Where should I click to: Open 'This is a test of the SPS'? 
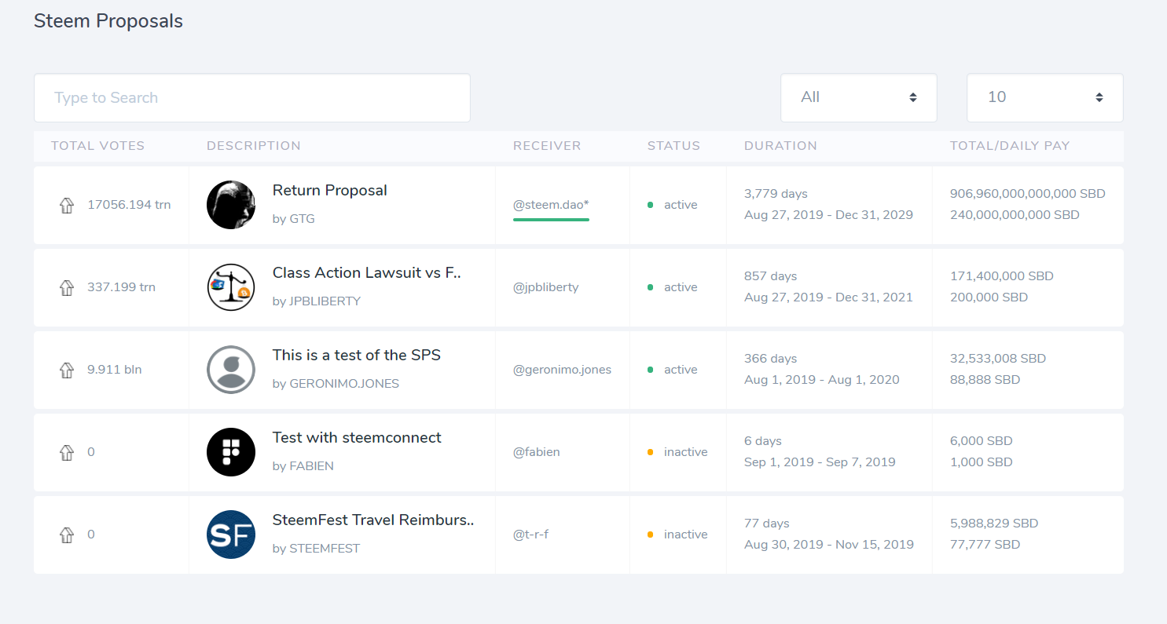[357, 355]
